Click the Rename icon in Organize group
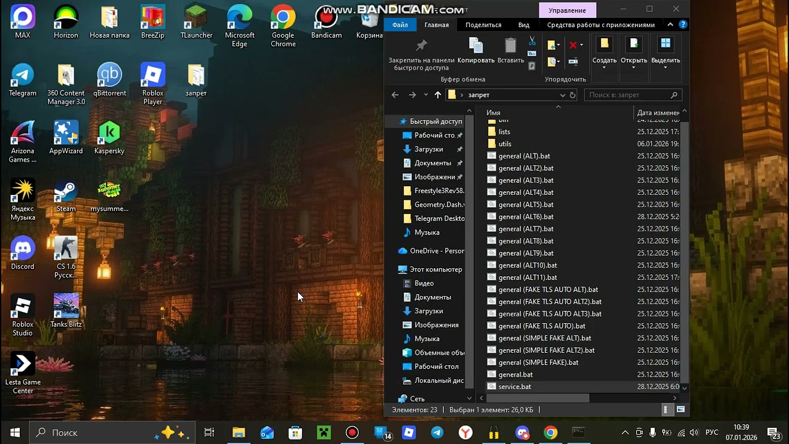 point(573,62)
